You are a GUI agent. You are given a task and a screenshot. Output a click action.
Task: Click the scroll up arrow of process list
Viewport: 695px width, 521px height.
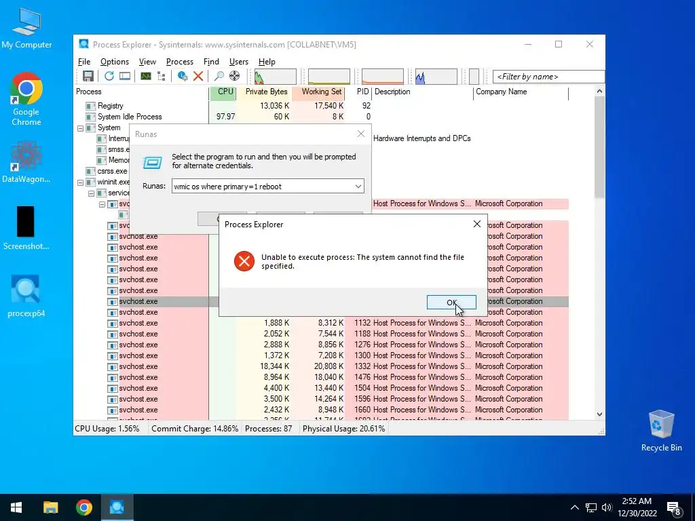[599, 92]
